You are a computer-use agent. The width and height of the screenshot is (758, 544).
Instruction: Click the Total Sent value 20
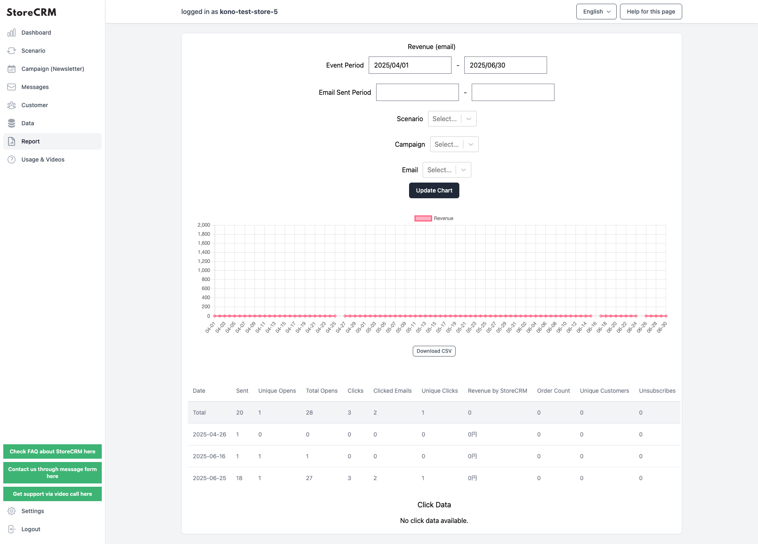point(240,413)
